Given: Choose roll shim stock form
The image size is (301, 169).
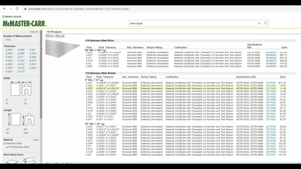Looking at the screenshot, I should (30, 161).
